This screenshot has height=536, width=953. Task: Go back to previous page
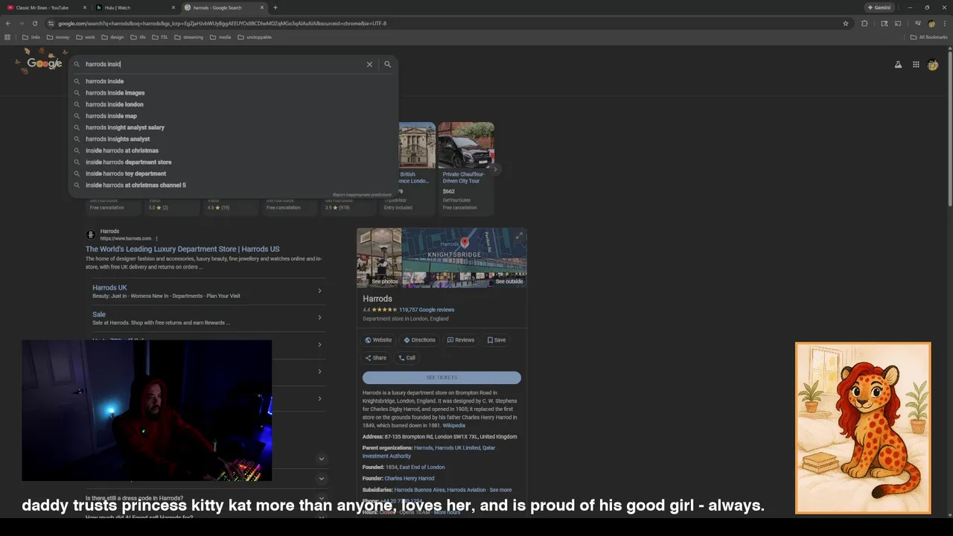[x=8, y=23]
